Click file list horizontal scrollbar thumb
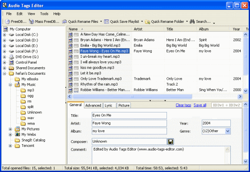 132,96
